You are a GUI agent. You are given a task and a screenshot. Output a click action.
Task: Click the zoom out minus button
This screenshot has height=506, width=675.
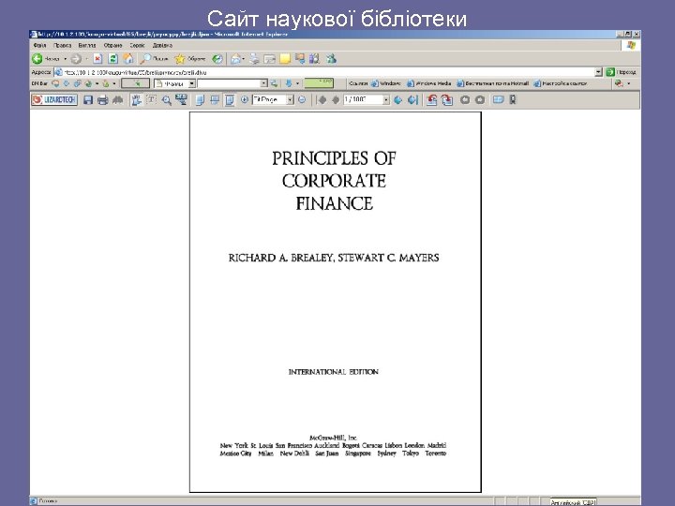pyautogui.click(x=302, y=100)
